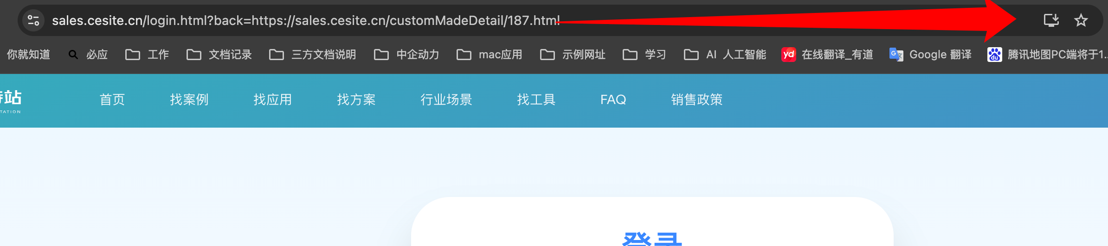The width and height of the screenshot is (1108, 246).
Task: Open the 腾讯地图PC端 Baidu bookmark
Action: [x=1047, y=55]
